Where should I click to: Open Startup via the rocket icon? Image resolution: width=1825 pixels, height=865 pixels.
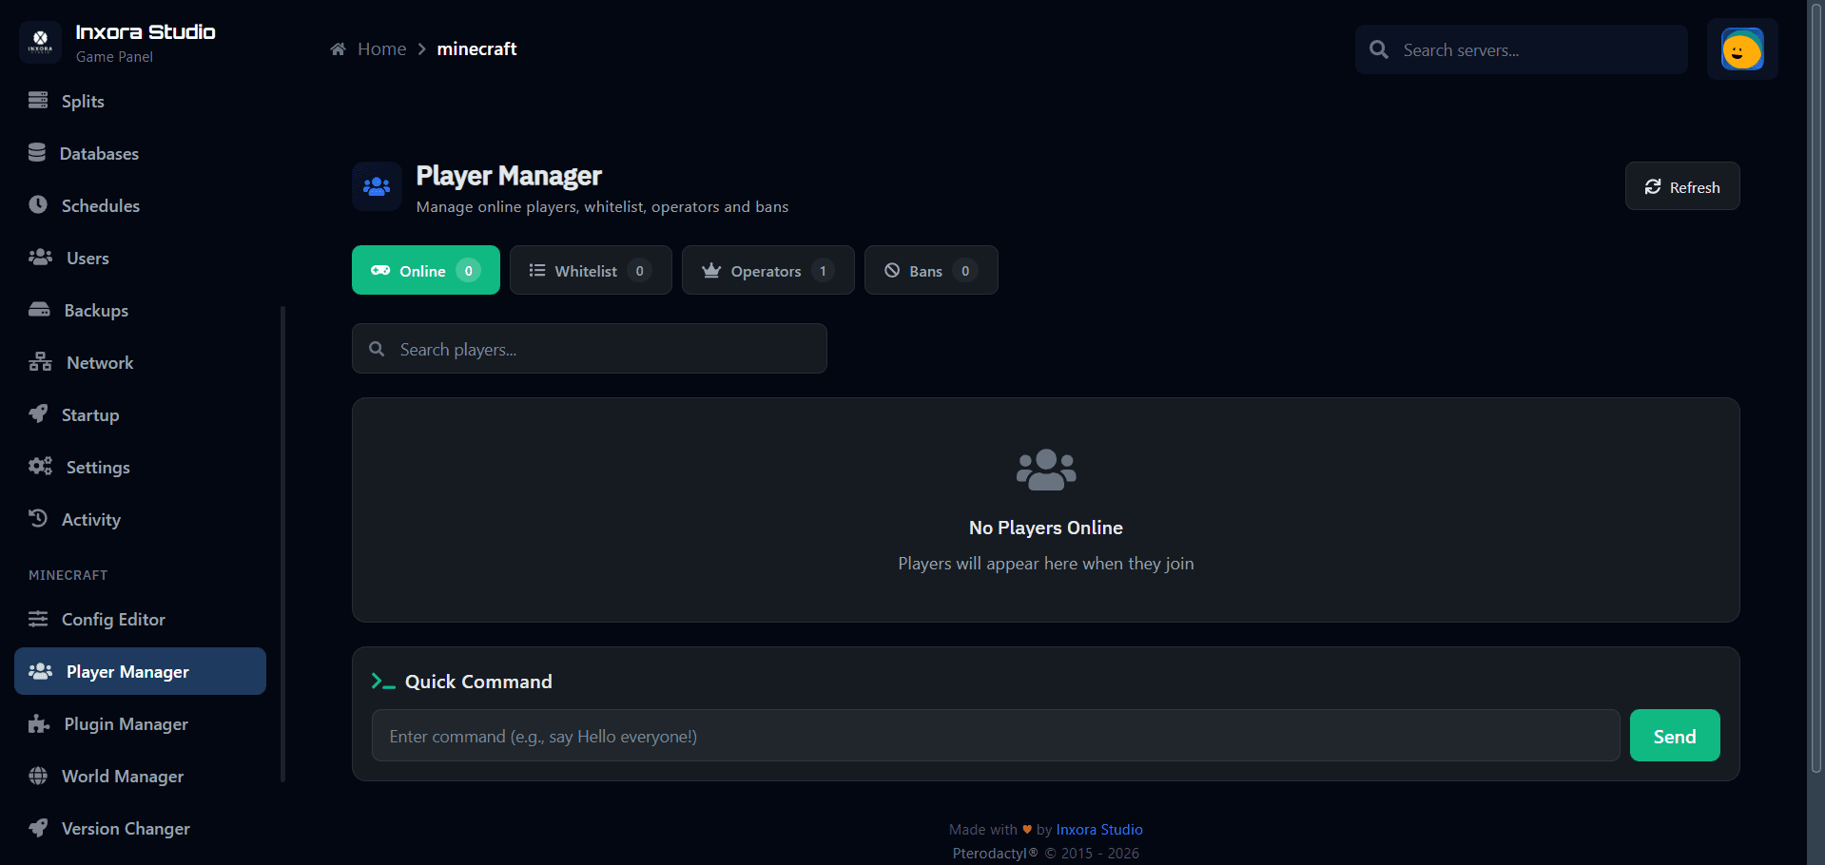tap(38, 413)
